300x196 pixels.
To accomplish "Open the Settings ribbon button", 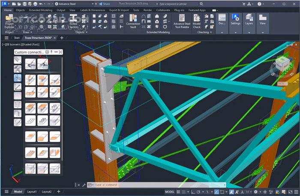I will [x=235, y=20].
